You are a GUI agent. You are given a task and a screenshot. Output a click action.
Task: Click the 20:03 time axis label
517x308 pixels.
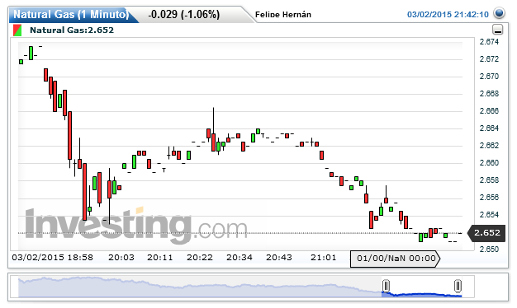click(121, 258)
